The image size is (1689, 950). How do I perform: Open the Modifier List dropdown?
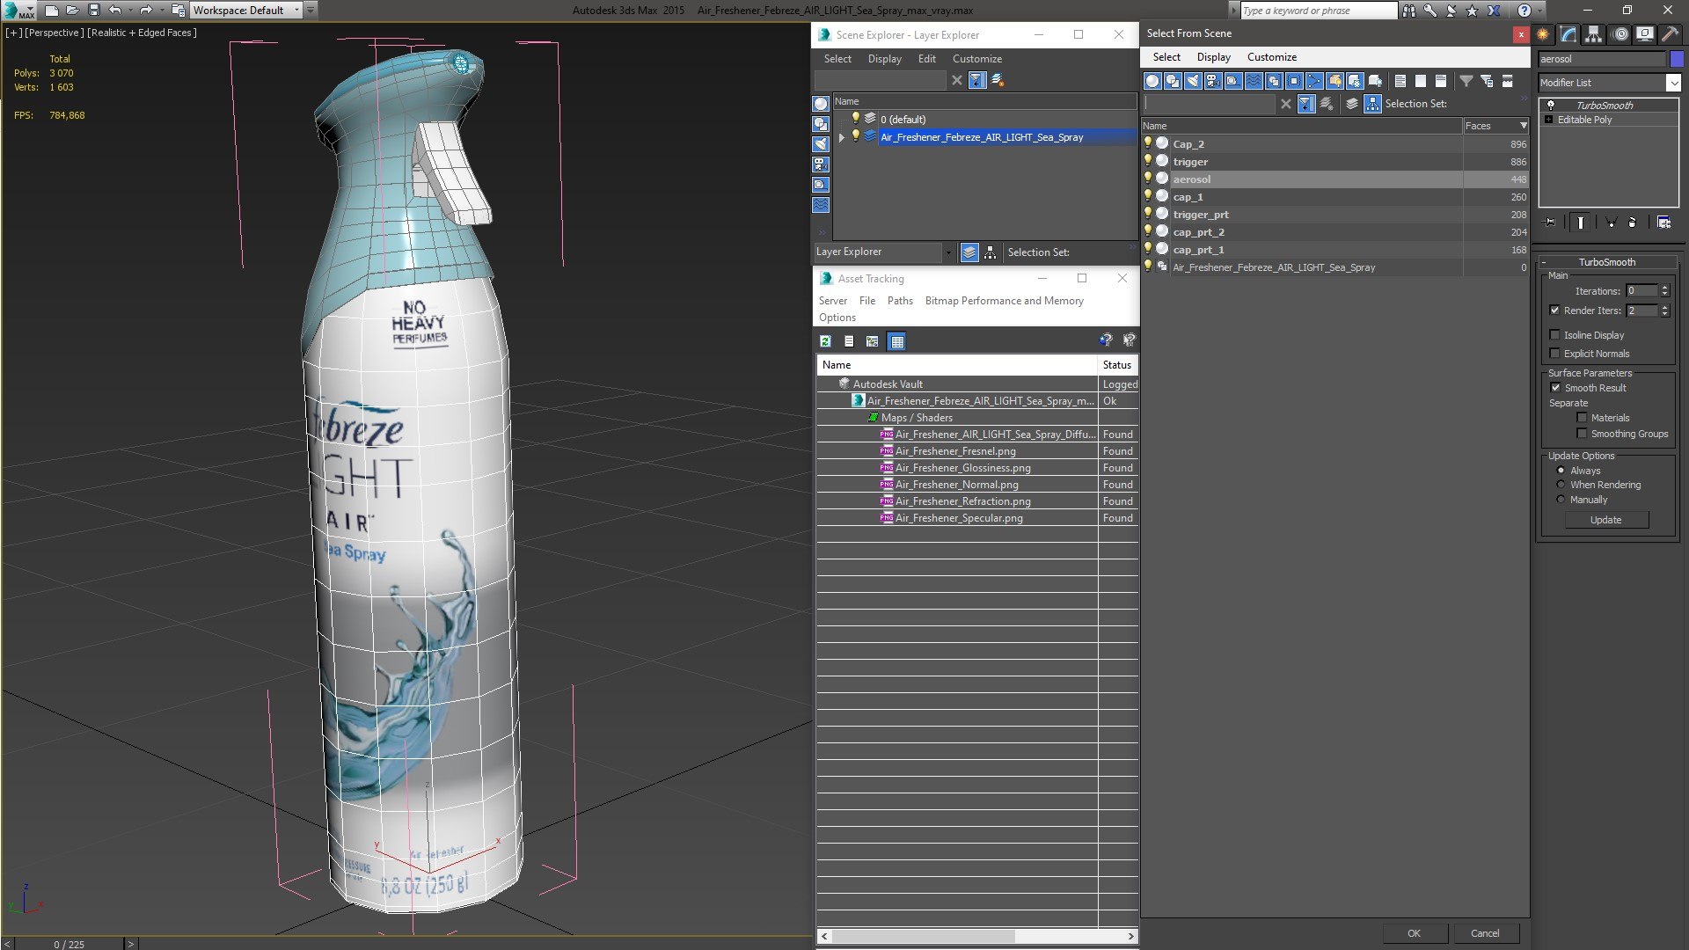[1672, 83]
